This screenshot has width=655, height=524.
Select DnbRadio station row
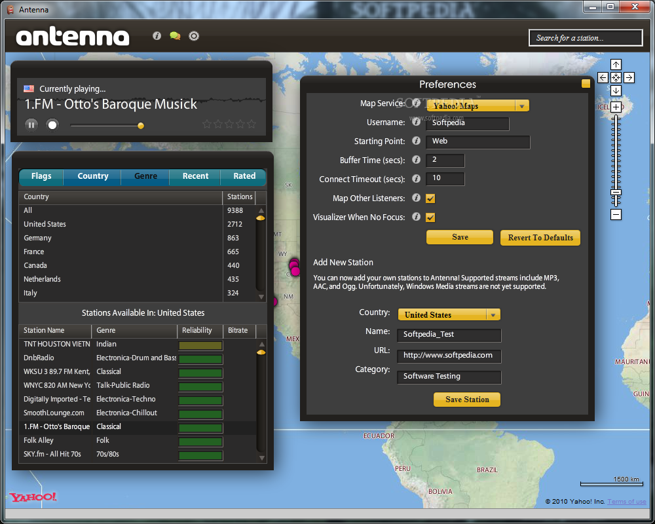click(138, 358)
